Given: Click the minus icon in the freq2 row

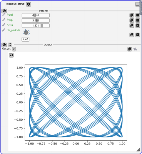Looking at the screenshot, I should coord(138,20).
